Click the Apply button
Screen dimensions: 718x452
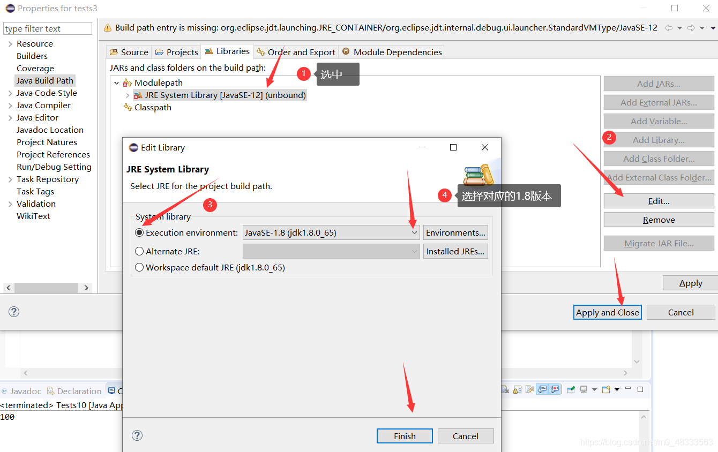[691, 283]
